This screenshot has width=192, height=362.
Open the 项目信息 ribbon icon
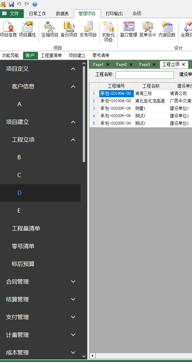[8, 29]
